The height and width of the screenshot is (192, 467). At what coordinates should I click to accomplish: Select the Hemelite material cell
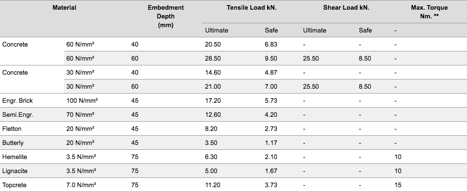pos(14,157)
